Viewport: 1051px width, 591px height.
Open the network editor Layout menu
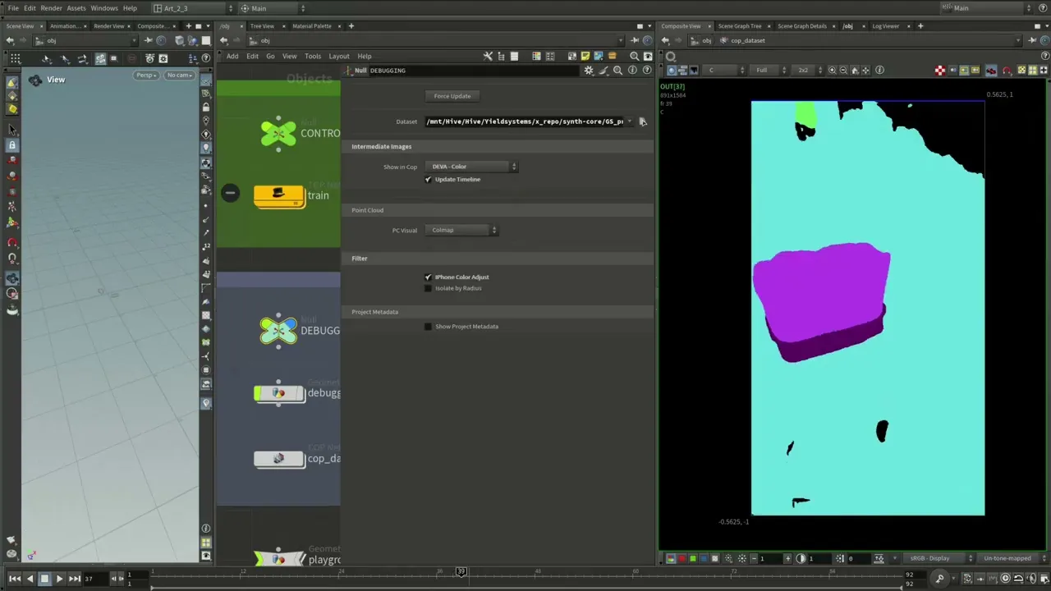339,57
